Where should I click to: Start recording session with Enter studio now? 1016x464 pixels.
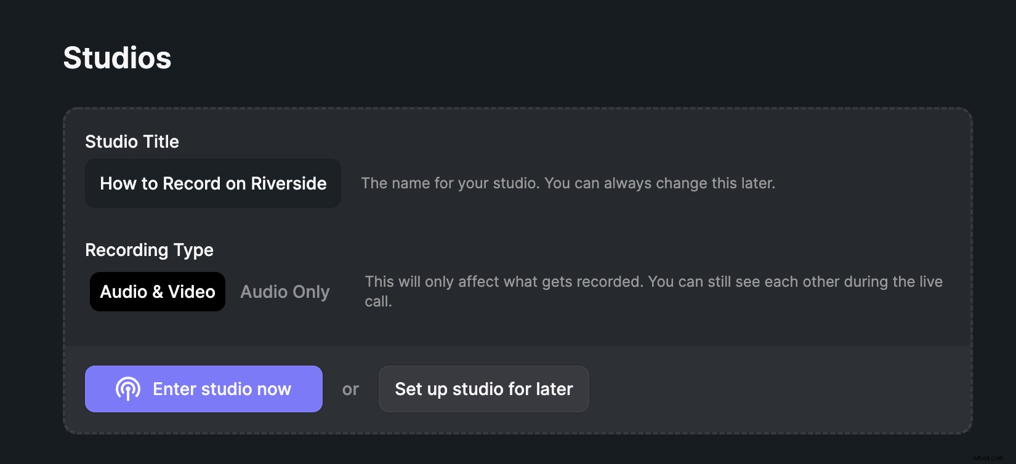pyautogui.click(x=203, y=388)
